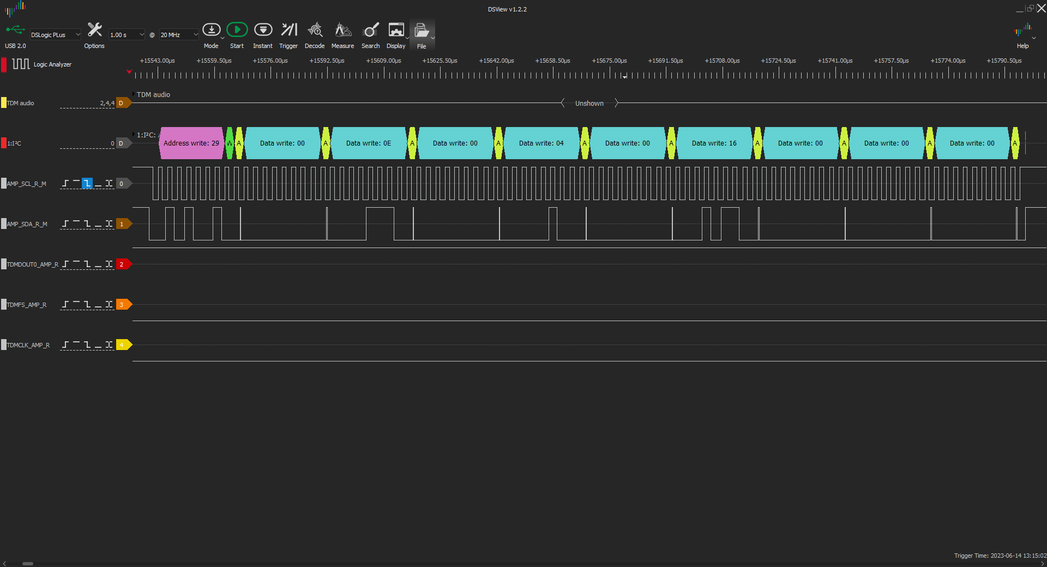Click the green W write-bit annotation
Image resolution: width=1047 pixels, height=567 pixels.
pos(230,143)
